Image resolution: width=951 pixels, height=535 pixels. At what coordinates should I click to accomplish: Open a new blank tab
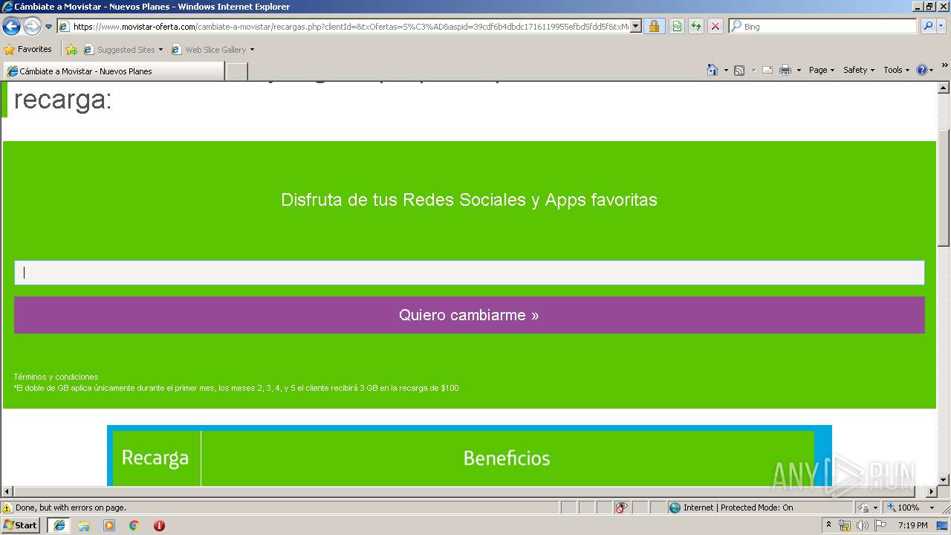point(236,71)
